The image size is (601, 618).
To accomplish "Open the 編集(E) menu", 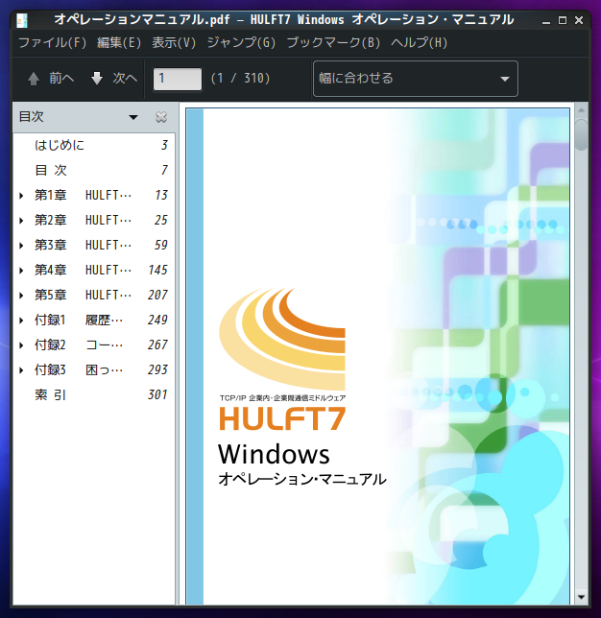I will click(119, 42).
